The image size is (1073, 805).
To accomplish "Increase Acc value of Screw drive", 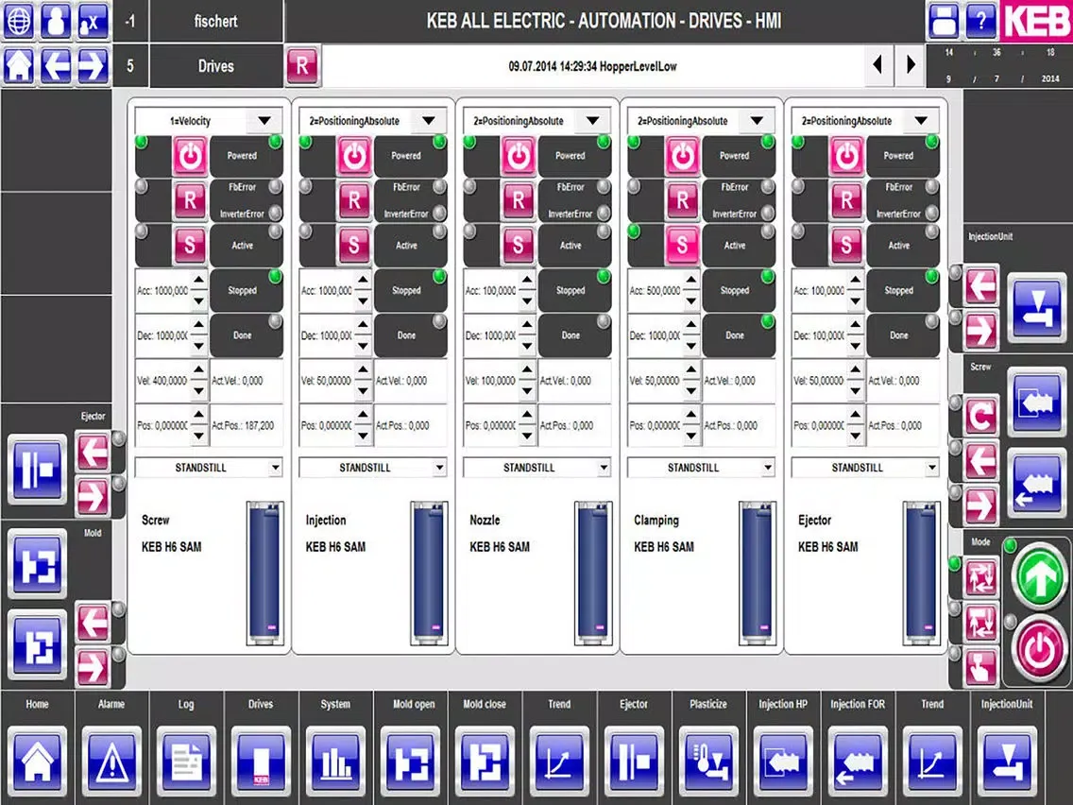I will [198, 280].
